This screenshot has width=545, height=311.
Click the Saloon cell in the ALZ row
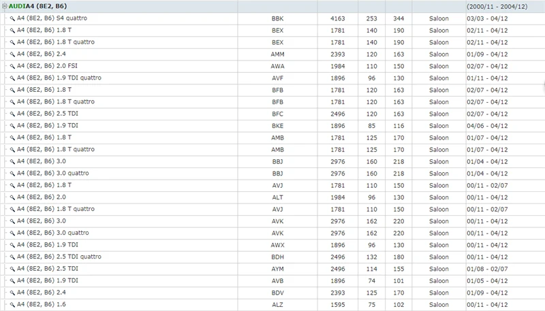pyautogui.click(x=439, y=305)
